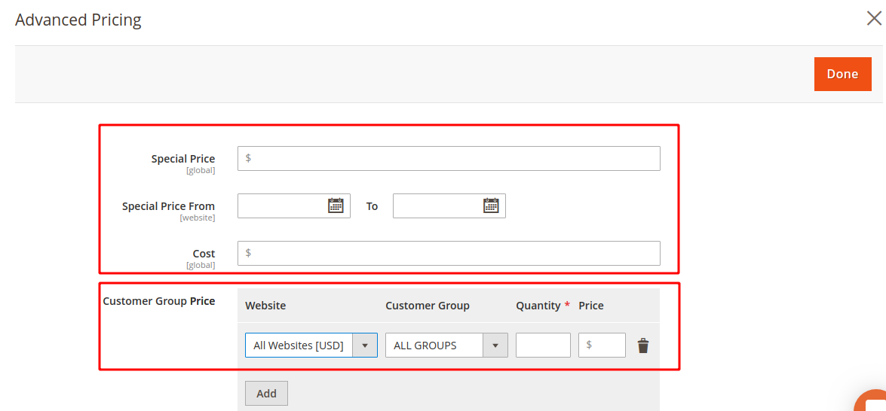Delete the customer group price row
Screen dimensions: 886x411
coord(643,346)
